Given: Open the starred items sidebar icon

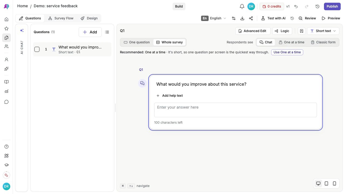Looking at the screenshot, I should click(x=6, y=29).
